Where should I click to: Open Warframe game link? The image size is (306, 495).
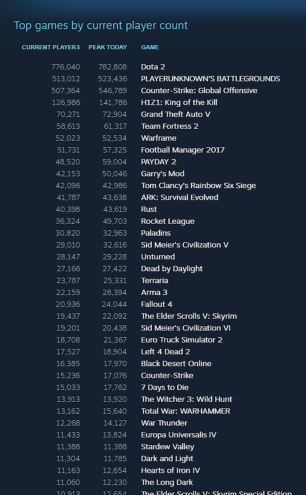pyautogui.click(x=158, y=138)
